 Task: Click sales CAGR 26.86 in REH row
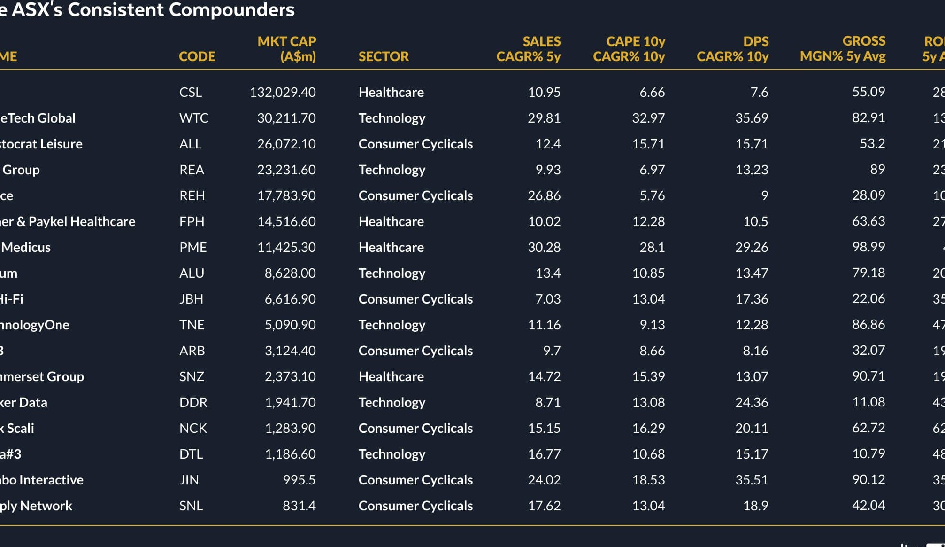(x=544, y=195)
